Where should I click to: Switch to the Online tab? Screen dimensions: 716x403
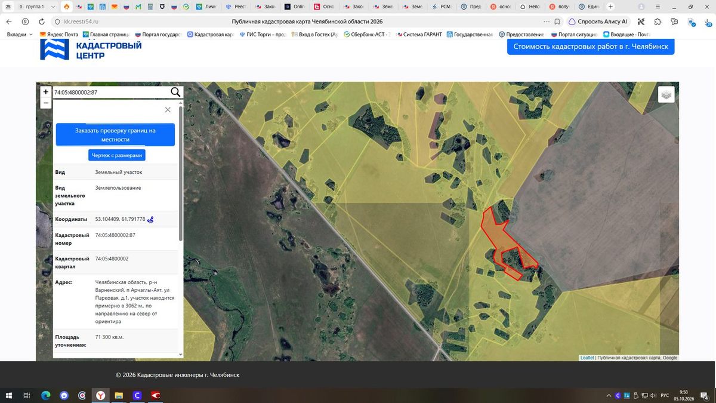pyautogui.click(x=294, y=7)
